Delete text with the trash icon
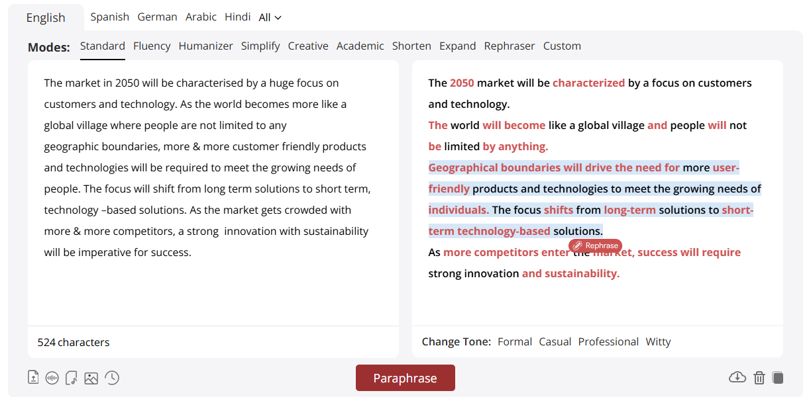811x397 pixels. 759,378
